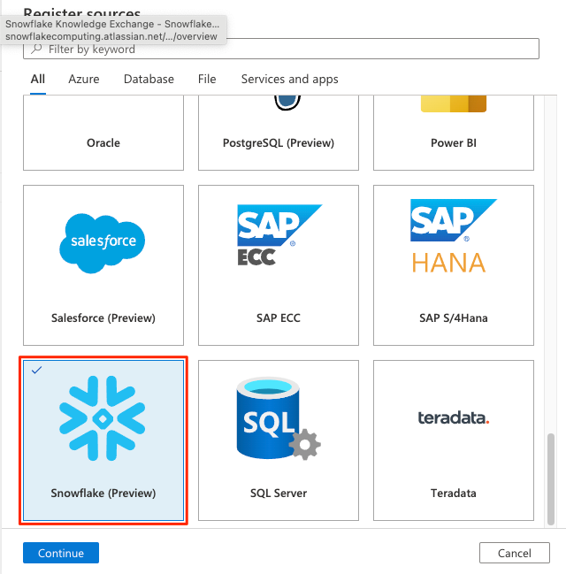Screen dimensions: 566x574
Task: Toggle the checkmark on the Snowflake tile
Action: pos(36,370)
